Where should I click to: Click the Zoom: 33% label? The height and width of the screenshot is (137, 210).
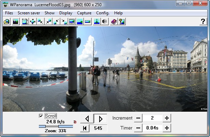pos(56,131)
